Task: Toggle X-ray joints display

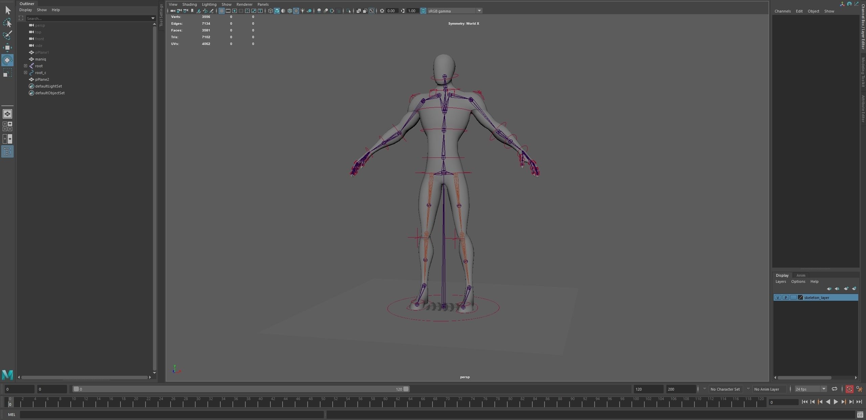Action: click(x=372, y=11)
